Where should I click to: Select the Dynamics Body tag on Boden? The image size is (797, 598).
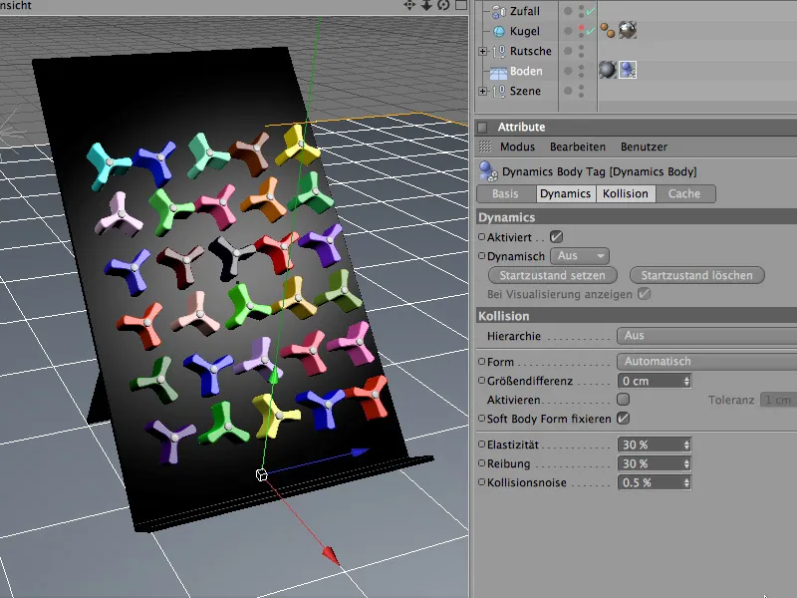[627, 70]
